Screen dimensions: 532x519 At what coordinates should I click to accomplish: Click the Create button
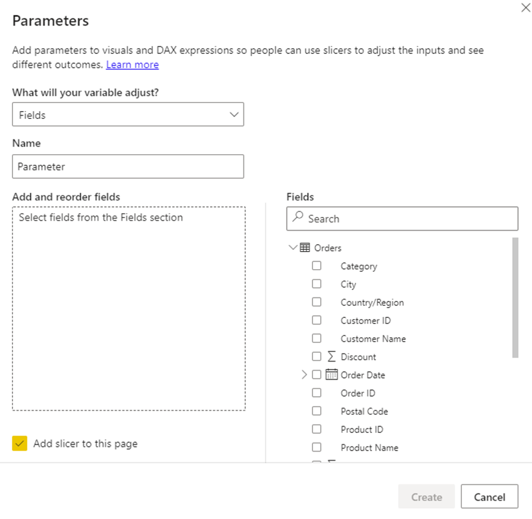coord(426,497)
